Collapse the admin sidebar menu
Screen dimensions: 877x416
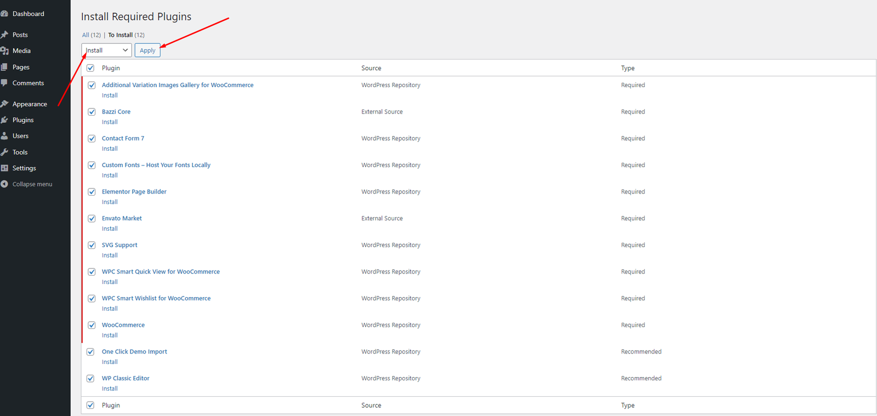(32, 184)
